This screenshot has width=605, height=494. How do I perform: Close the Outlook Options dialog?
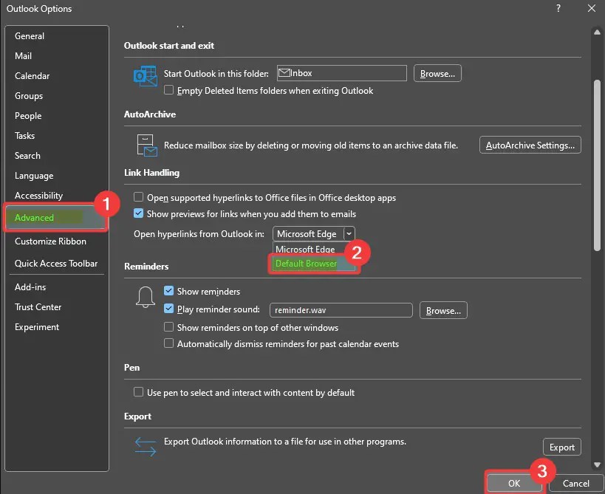592,8
